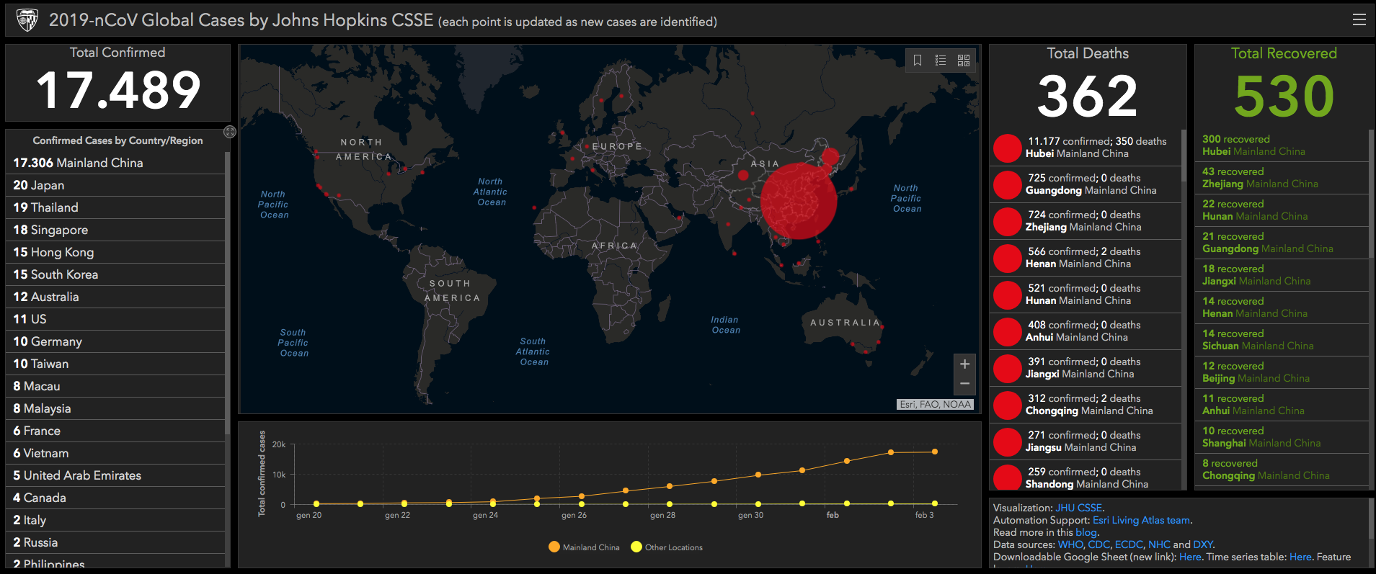The height and width of the screenshot is (574, 1376).
Task: Select the Guangdong 21 recovered row
Action: point(1282,243)
